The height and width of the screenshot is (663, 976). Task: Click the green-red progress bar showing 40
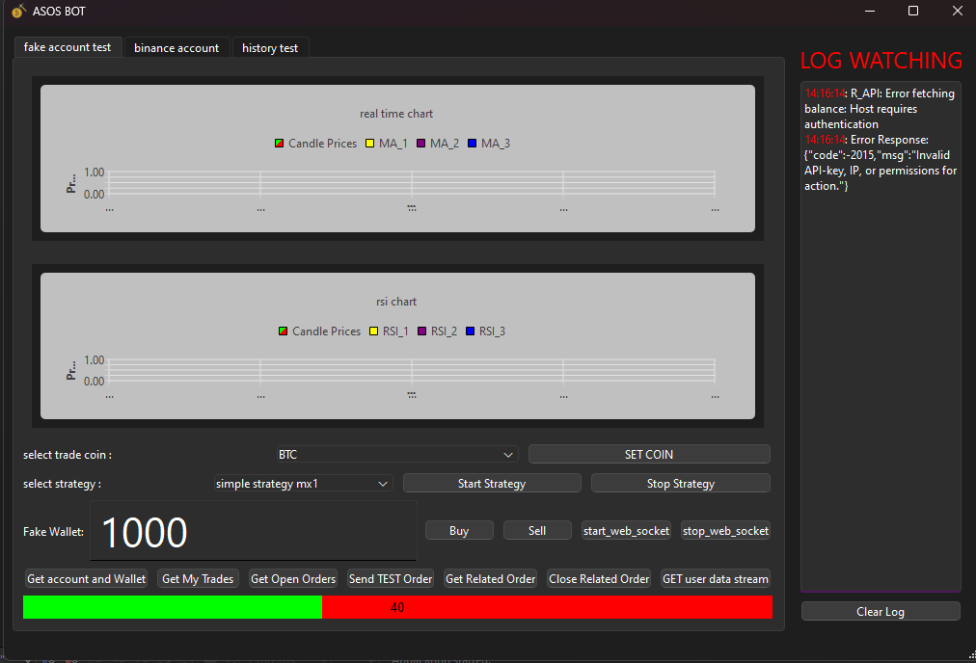coord(397,607)
